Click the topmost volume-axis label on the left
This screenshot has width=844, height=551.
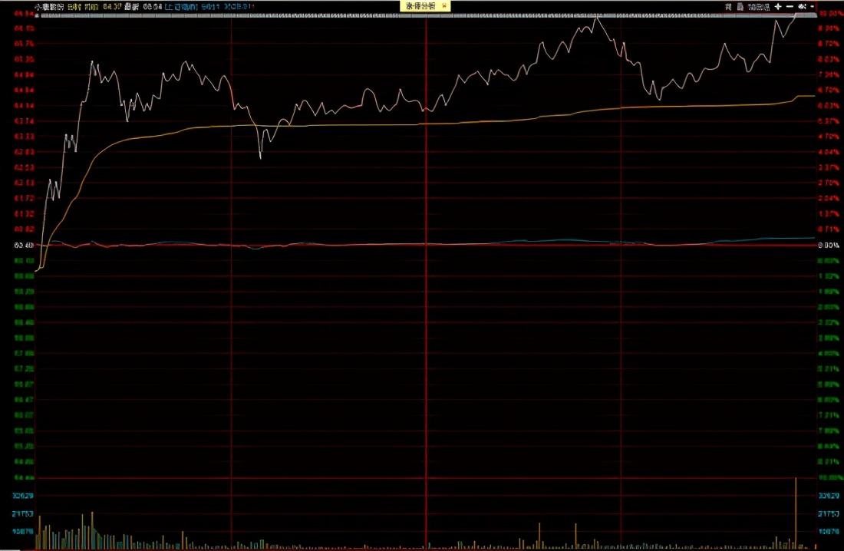pyautogui.click(x=24, y=495)
